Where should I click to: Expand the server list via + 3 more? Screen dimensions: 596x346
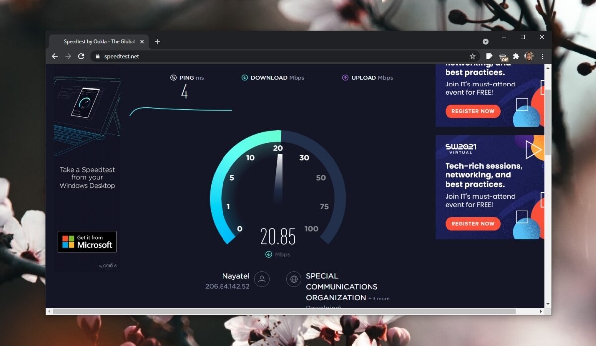[x=380, y=298]
